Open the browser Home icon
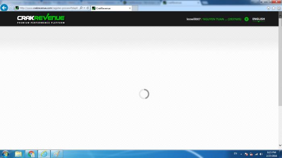Image resolution: width=282 pixels, height=158 pixels. pyautogui.click(x=269, y=8)
